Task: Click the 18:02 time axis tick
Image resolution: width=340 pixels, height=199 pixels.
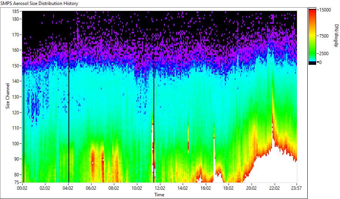Action: tap(228, 188)
